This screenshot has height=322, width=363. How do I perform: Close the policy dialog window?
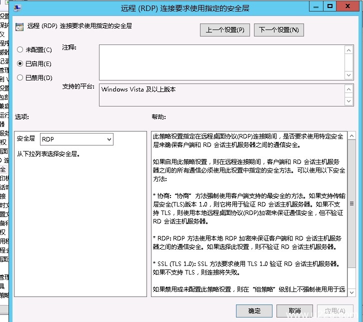coord(347,6)
